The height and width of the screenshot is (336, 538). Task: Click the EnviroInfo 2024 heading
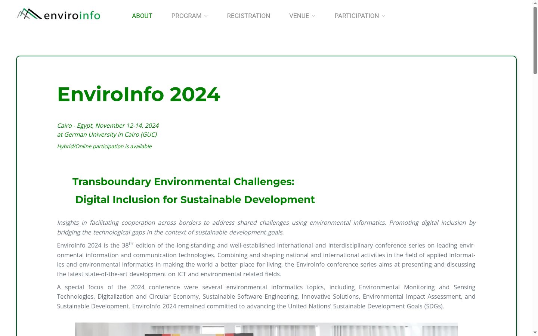(139, 94)
